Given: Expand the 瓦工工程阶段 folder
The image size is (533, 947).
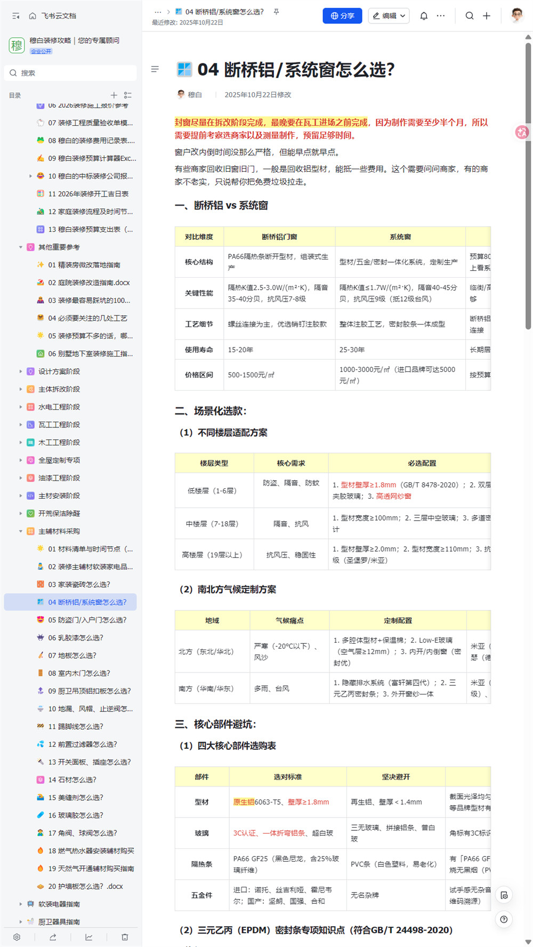Looking at the screenshot, I should pos(21,425).
